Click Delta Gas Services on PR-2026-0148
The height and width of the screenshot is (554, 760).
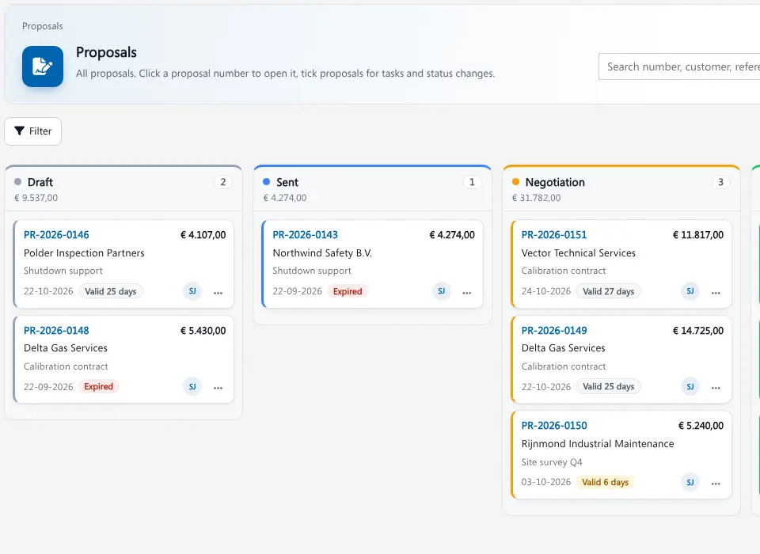[x=66, y=348]
